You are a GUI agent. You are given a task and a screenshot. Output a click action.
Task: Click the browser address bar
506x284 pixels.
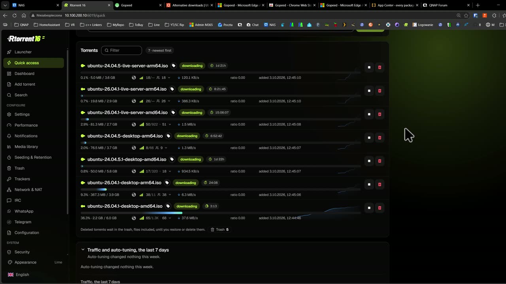click(242, 15)
